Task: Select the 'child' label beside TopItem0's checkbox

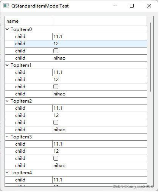Action: pyautogui.click(x=20, y=51)
